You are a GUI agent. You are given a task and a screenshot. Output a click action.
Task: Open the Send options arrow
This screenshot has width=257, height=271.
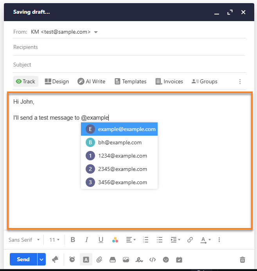[41, 259]
